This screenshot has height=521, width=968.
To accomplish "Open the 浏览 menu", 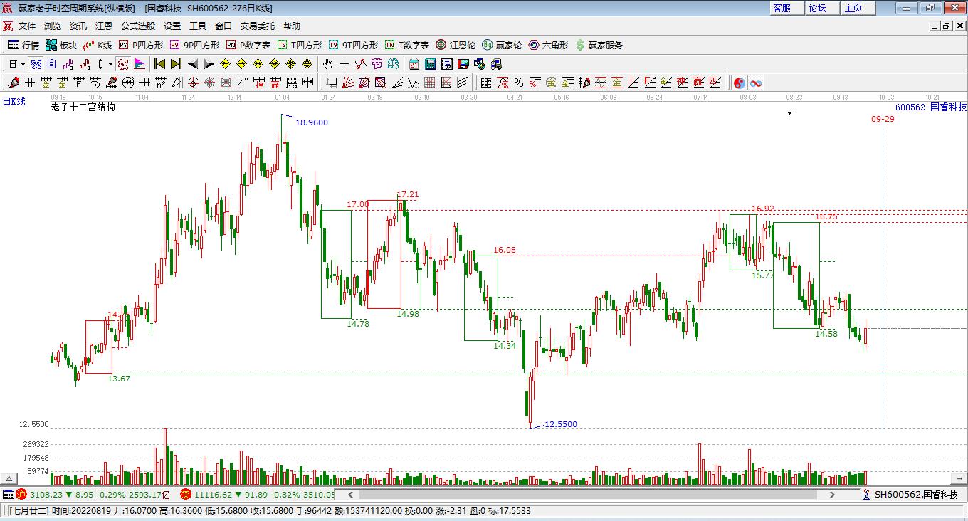I will click(53, 26).
